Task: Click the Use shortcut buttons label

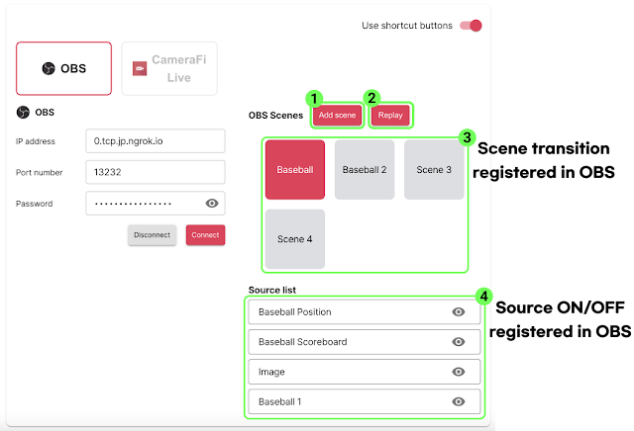Action: pos(407,26)
